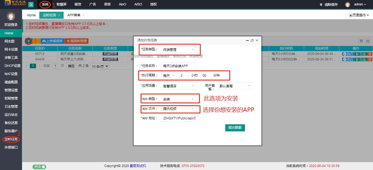Expand the 用户套餐 dropdown
The height and width of the screenshot is (170, 373).
(x=235, y=86)
